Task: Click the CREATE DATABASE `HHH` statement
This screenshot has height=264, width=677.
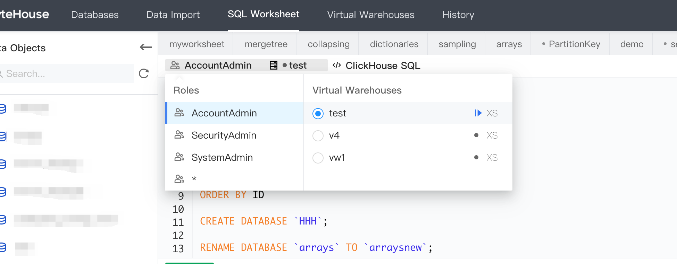Action: (264, 221)
